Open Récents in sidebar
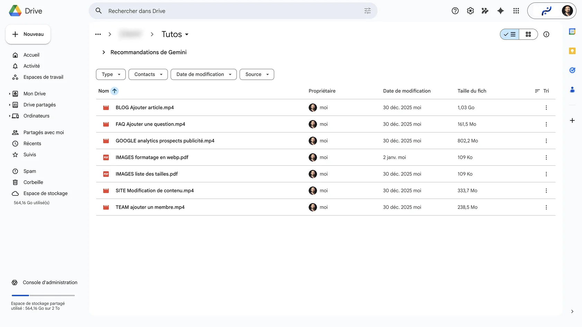This screenshot has width=582, height=327. (x=32, y=144)
